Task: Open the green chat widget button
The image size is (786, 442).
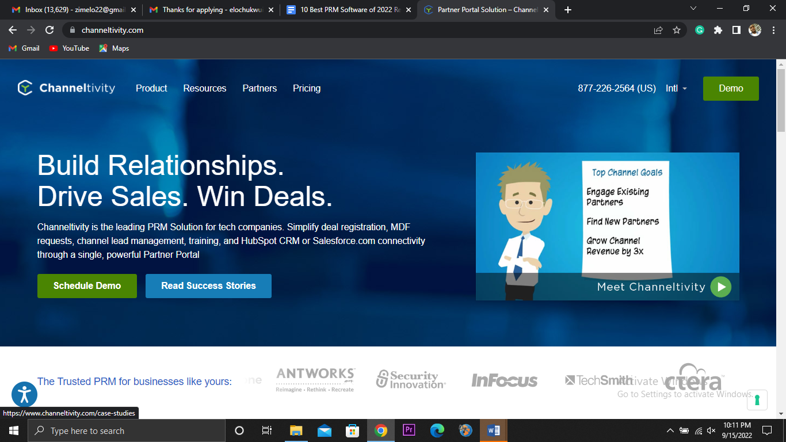Action: point(757,400)
